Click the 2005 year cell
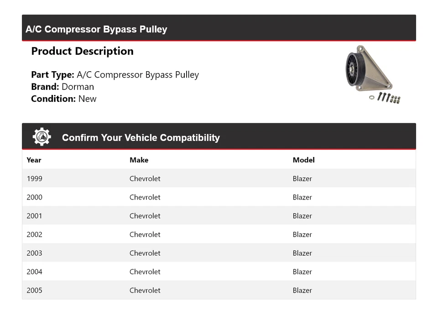The image size is (438, 314). click(34, 290)
